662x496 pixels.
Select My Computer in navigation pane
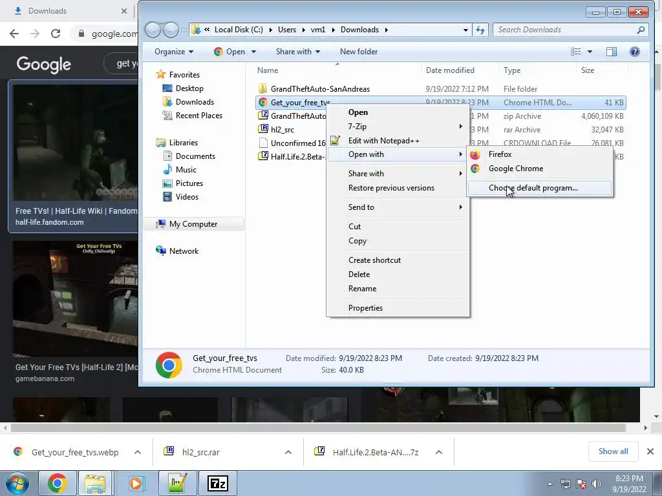pos(193,224)
